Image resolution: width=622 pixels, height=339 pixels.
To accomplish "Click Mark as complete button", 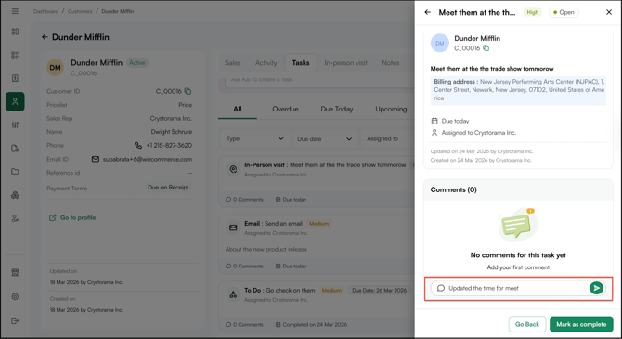I will [581, 324].
